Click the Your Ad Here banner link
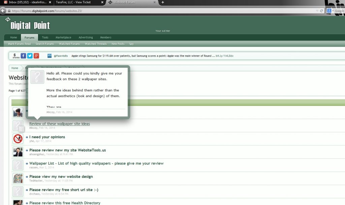The image size is (345, 205). pos(163,31)
